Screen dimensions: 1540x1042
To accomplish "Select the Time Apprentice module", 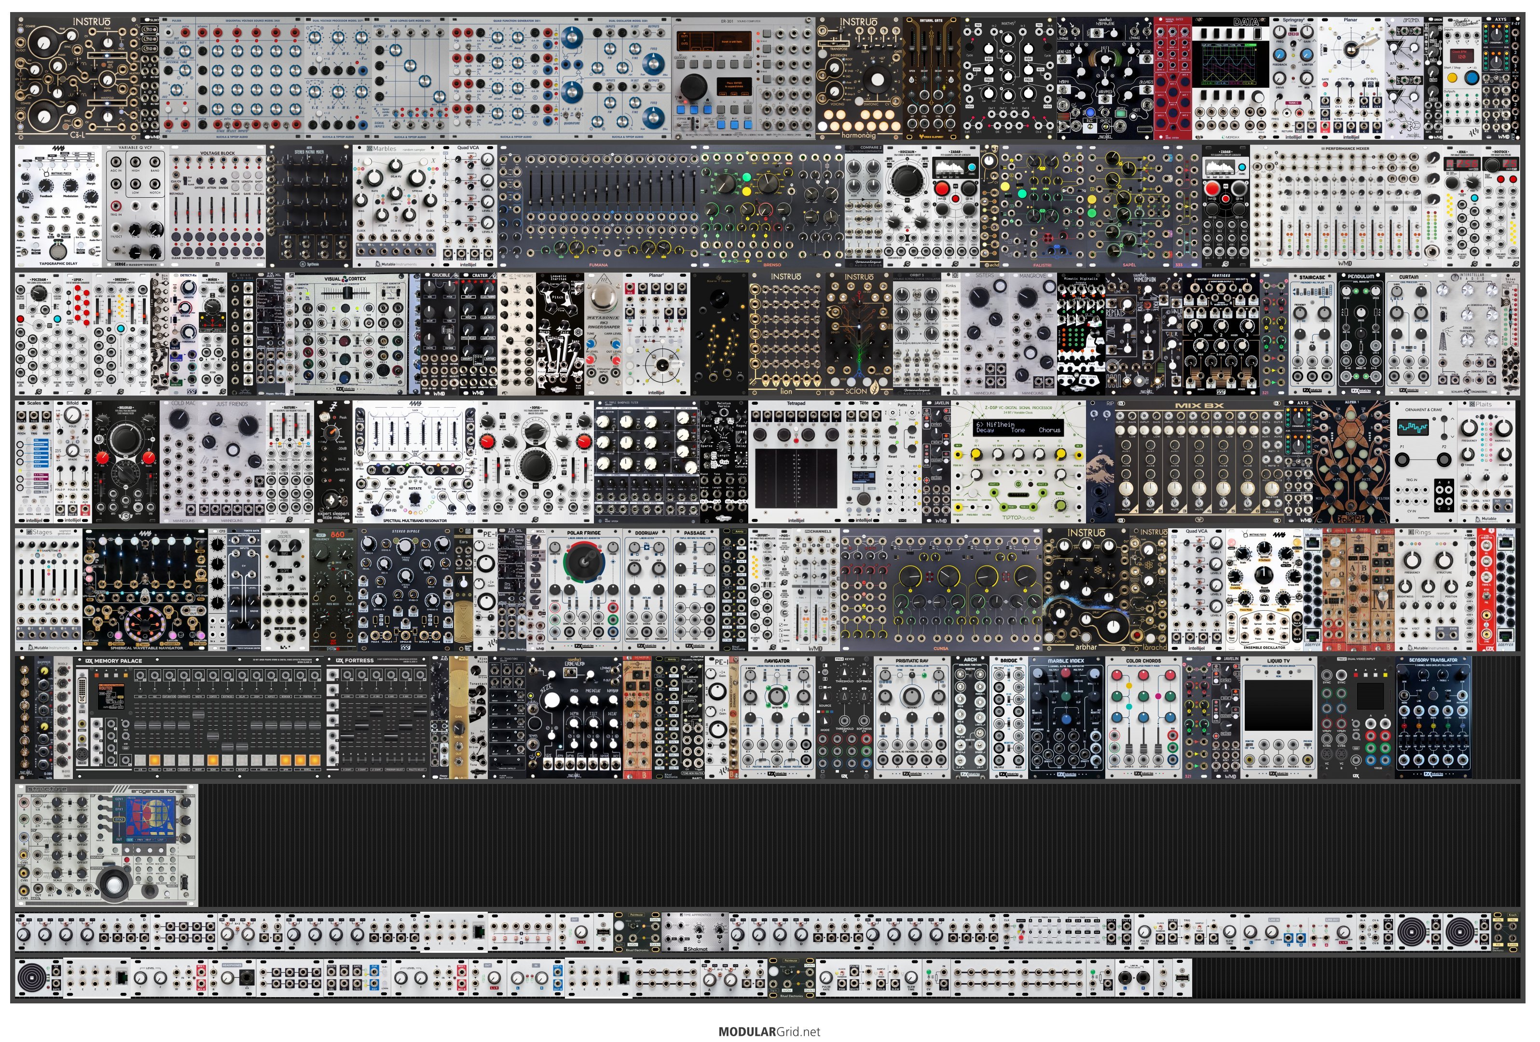I will [696, 932].
